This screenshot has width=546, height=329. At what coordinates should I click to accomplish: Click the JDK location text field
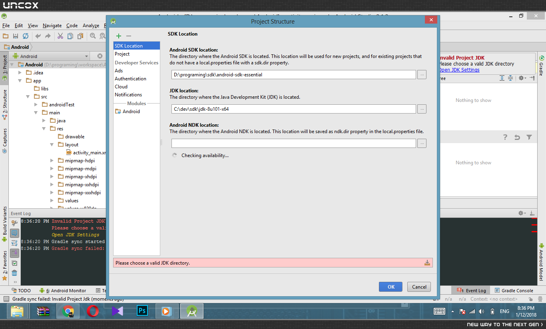coord(294,109)
